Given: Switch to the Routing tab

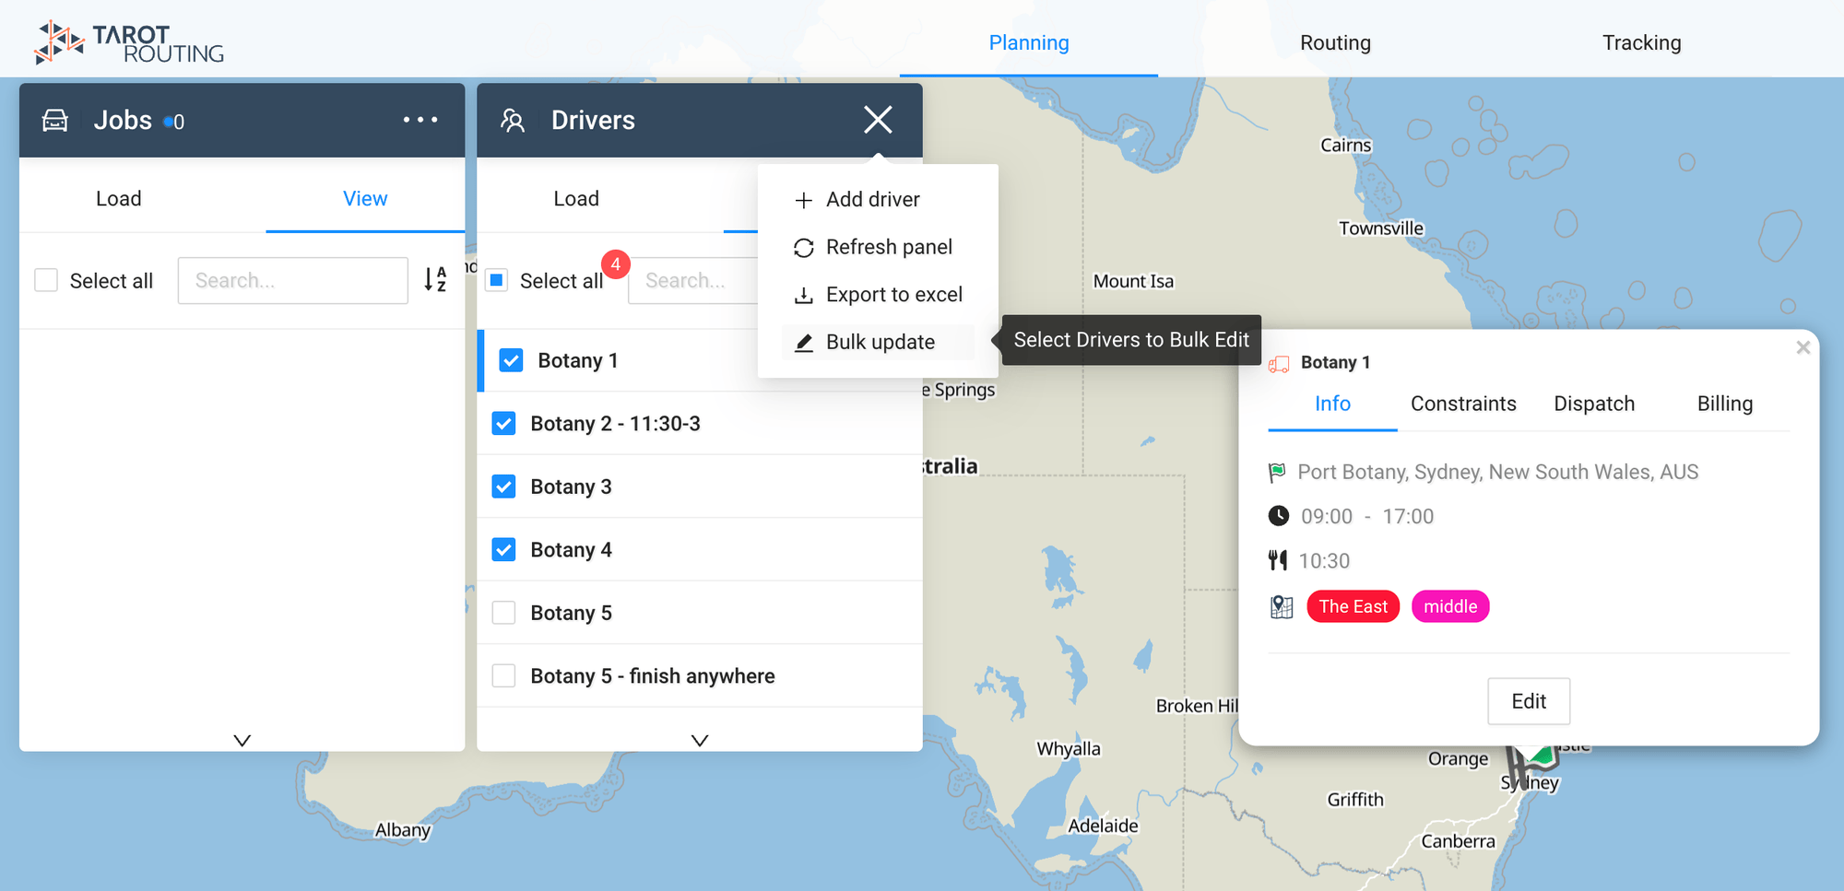Looking at the screenshot, I should coord(1335,42).
